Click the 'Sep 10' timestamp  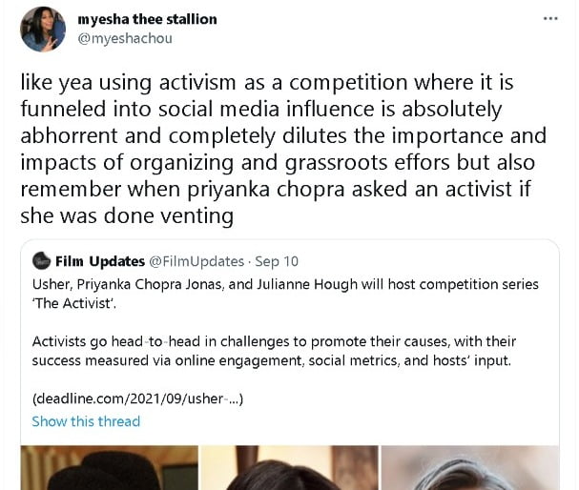[276, 260]
